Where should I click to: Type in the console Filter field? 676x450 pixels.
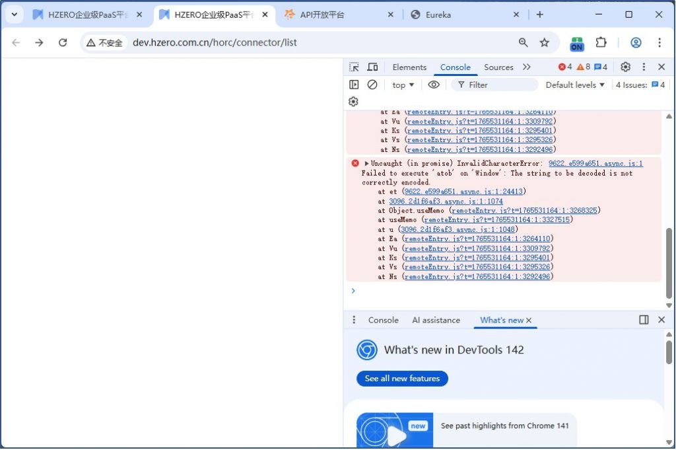[500, 85]
